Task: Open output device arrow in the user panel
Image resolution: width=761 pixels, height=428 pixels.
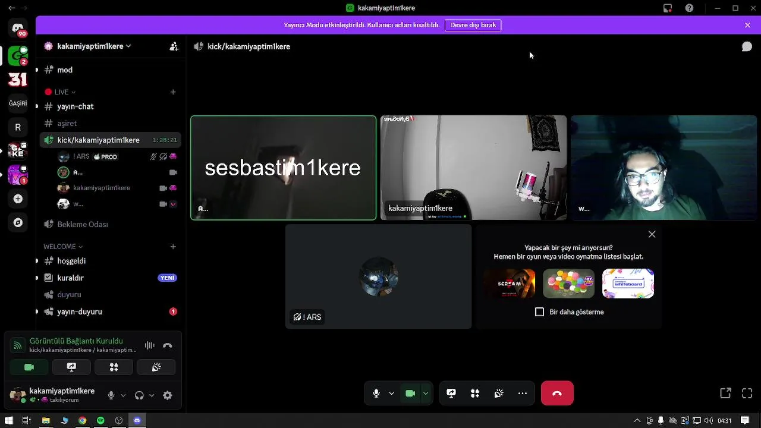Action: pyautogui.click(x=152, y=395)
